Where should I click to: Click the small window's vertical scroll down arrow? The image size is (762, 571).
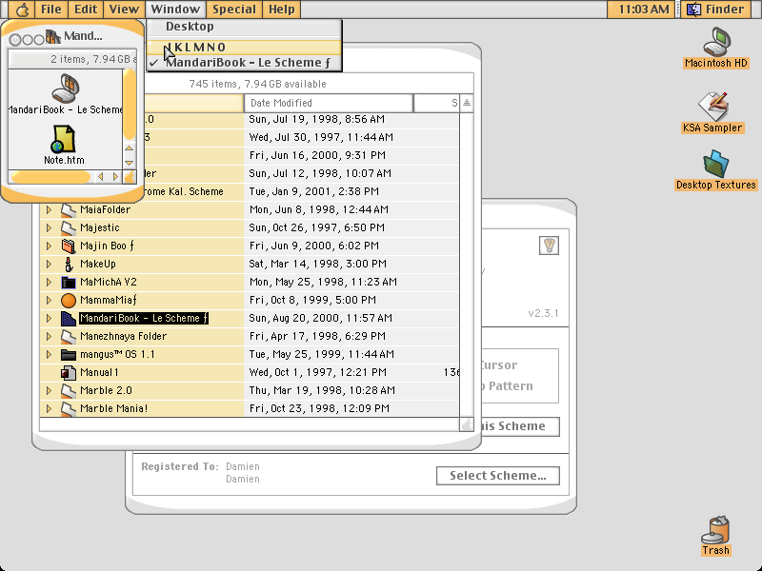point(130,163)
